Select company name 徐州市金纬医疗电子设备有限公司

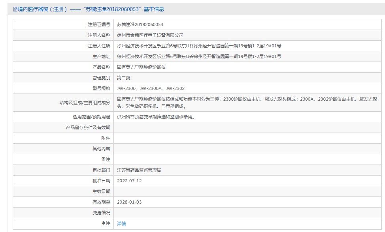151,35
